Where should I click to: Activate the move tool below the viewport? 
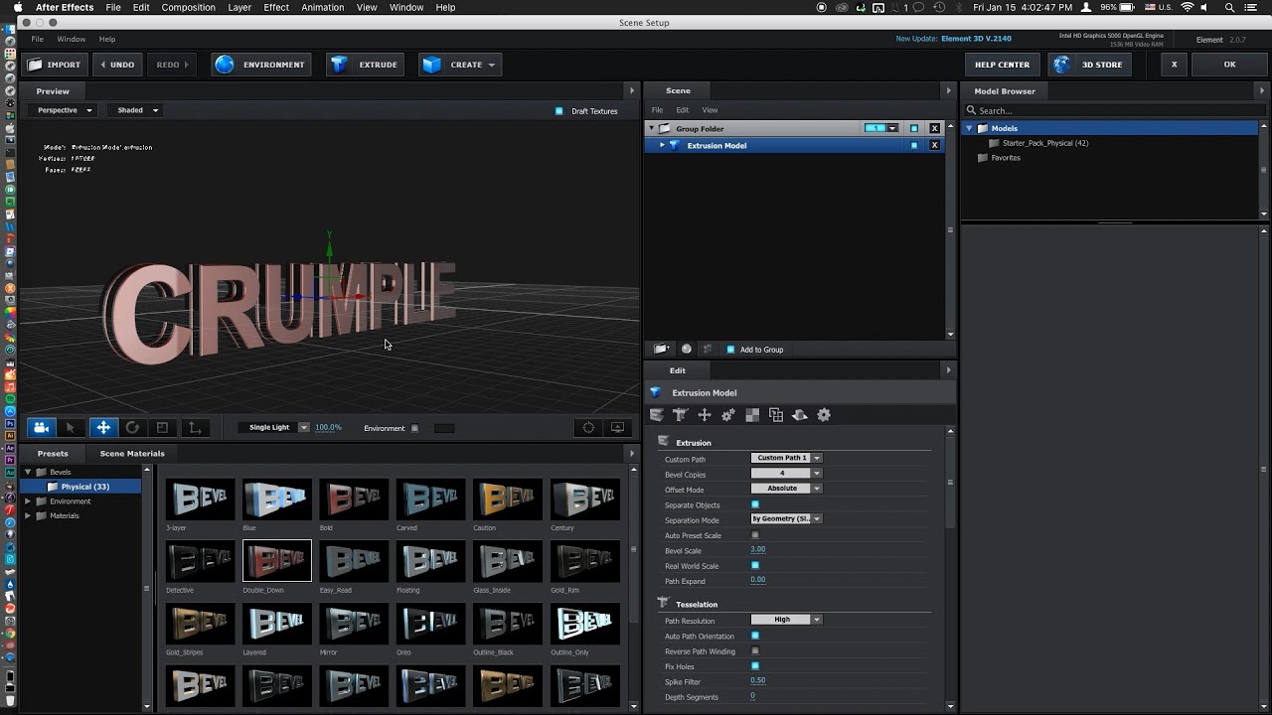[103, 428]
